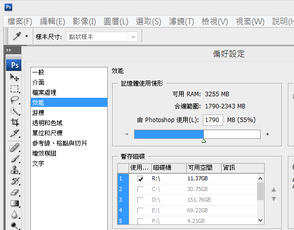
Task: Select the Blur tool
Action: coord(15,215)
